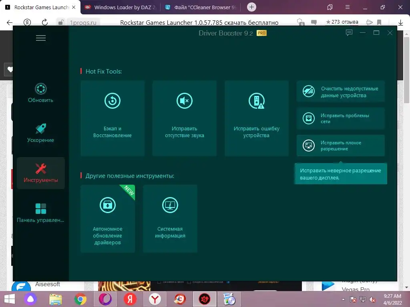
Task: Open the Ускорение rocket section
Action: [x=40, y=133]
